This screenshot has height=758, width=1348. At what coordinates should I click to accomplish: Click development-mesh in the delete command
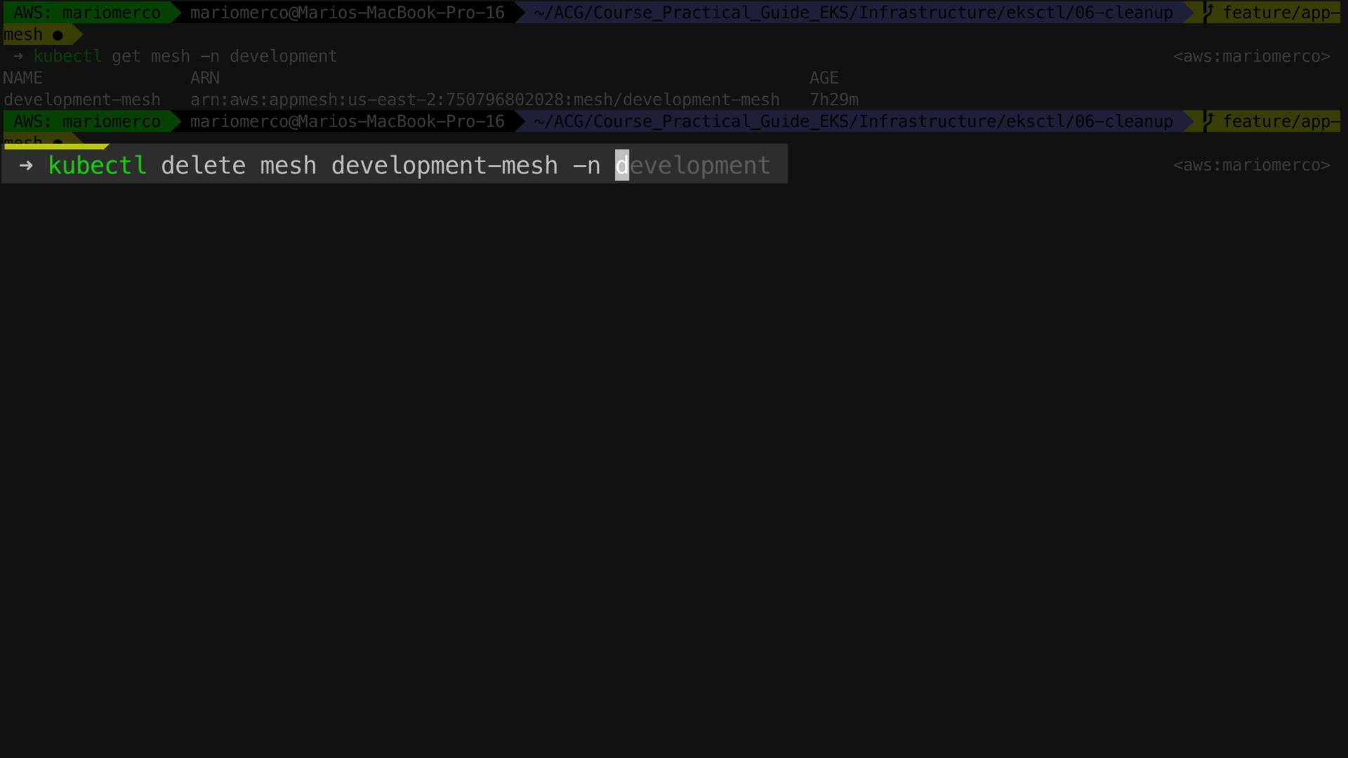(x=444, y=166)
